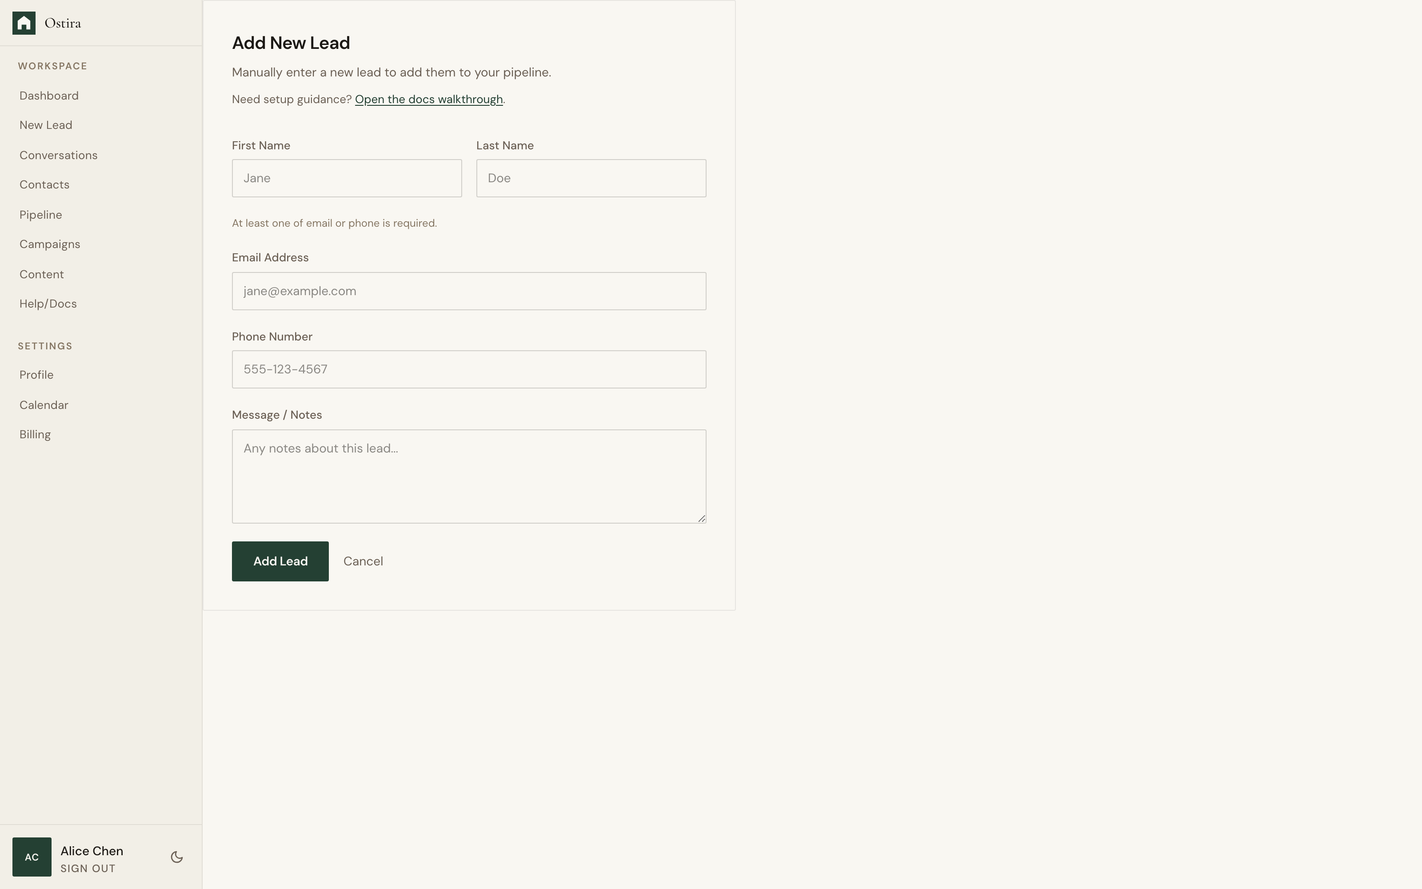Cancel the new lead form

tap(363, 561)
